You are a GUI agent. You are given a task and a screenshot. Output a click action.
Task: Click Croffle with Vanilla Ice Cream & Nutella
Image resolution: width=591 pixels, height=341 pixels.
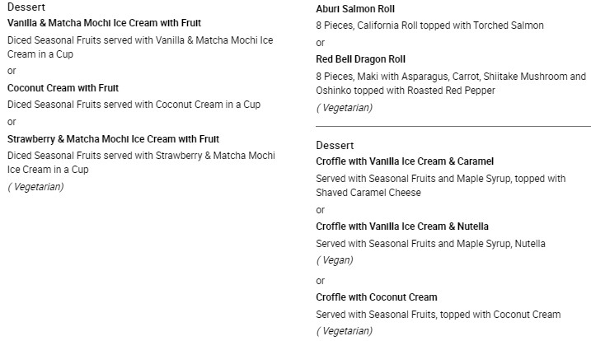coord(401,227)
